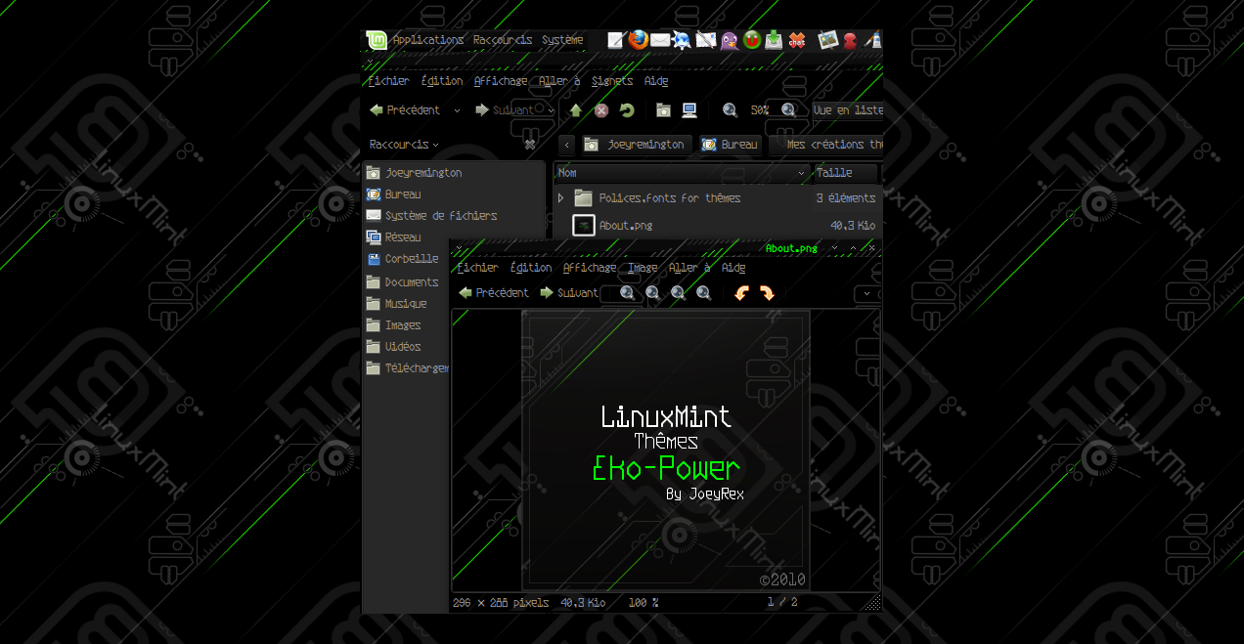Stop loading in the file manager

(x=601, y=110)
